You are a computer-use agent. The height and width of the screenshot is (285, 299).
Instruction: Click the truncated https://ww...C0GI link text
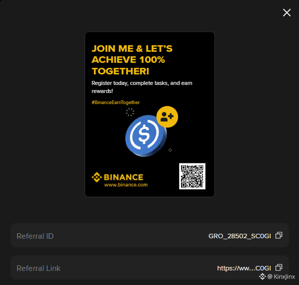(x=244, y=268)
